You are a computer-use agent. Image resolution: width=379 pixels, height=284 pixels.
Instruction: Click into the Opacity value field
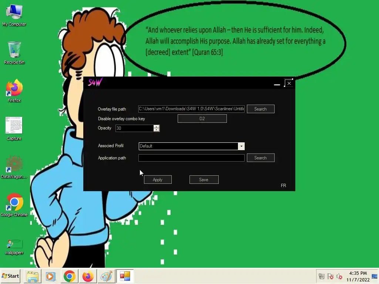tap(134, 128)
